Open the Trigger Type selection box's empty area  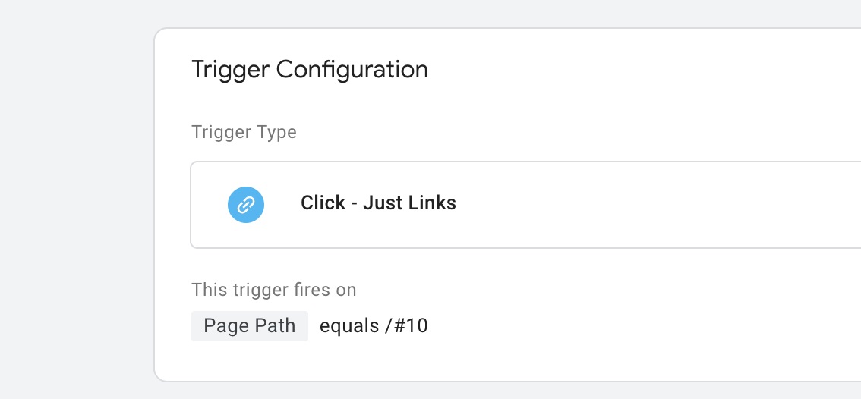[x=659, y=205]
